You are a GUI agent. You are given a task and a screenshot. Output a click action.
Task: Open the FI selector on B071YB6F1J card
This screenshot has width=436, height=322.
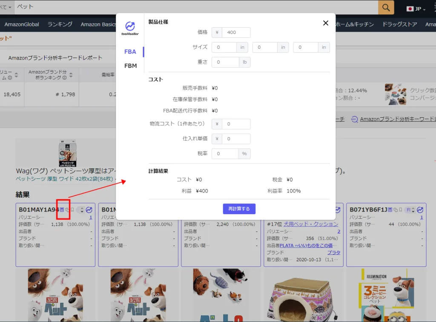(410, 210)
